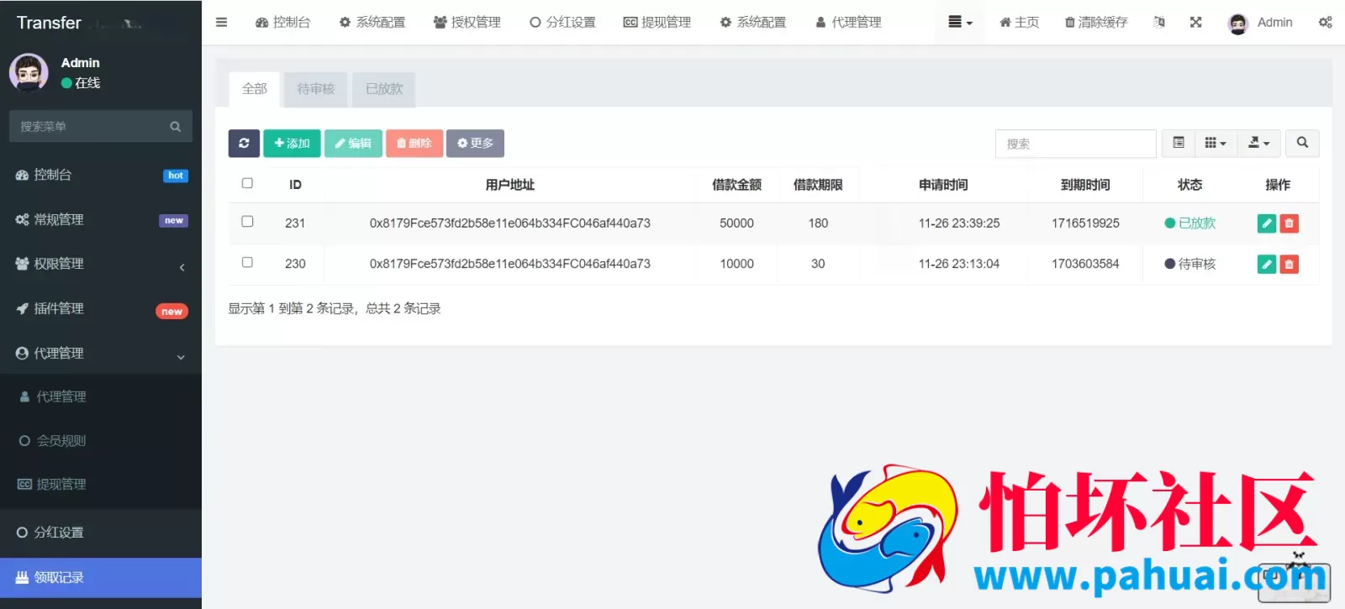Sort by the 借款金额 column header
Viewport: 1345px width, 609px height.
736,185
